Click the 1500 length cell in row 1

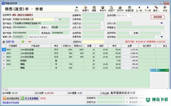pyautogui.click(x=67, y=50)
